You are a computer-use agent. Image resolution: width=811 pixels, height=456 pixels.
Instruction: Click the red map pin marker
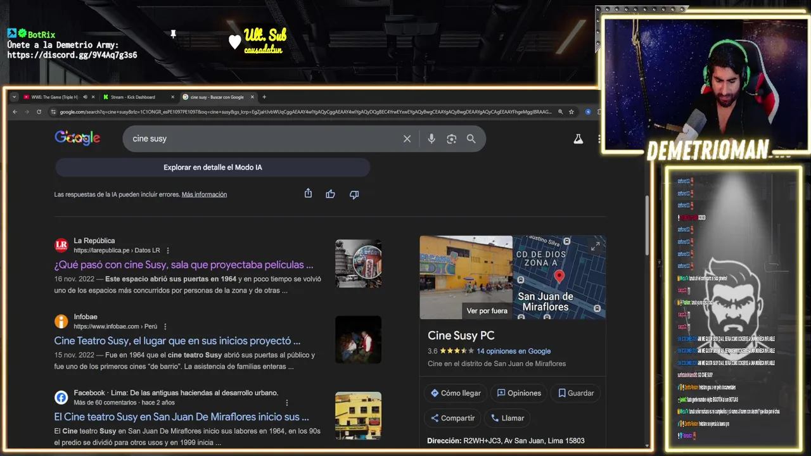pyautogui.click(x=559, y=276)
